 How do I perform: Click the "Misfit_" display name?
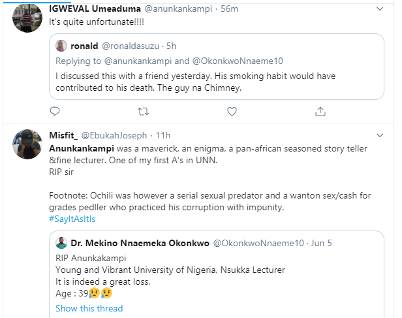[64, 136]
